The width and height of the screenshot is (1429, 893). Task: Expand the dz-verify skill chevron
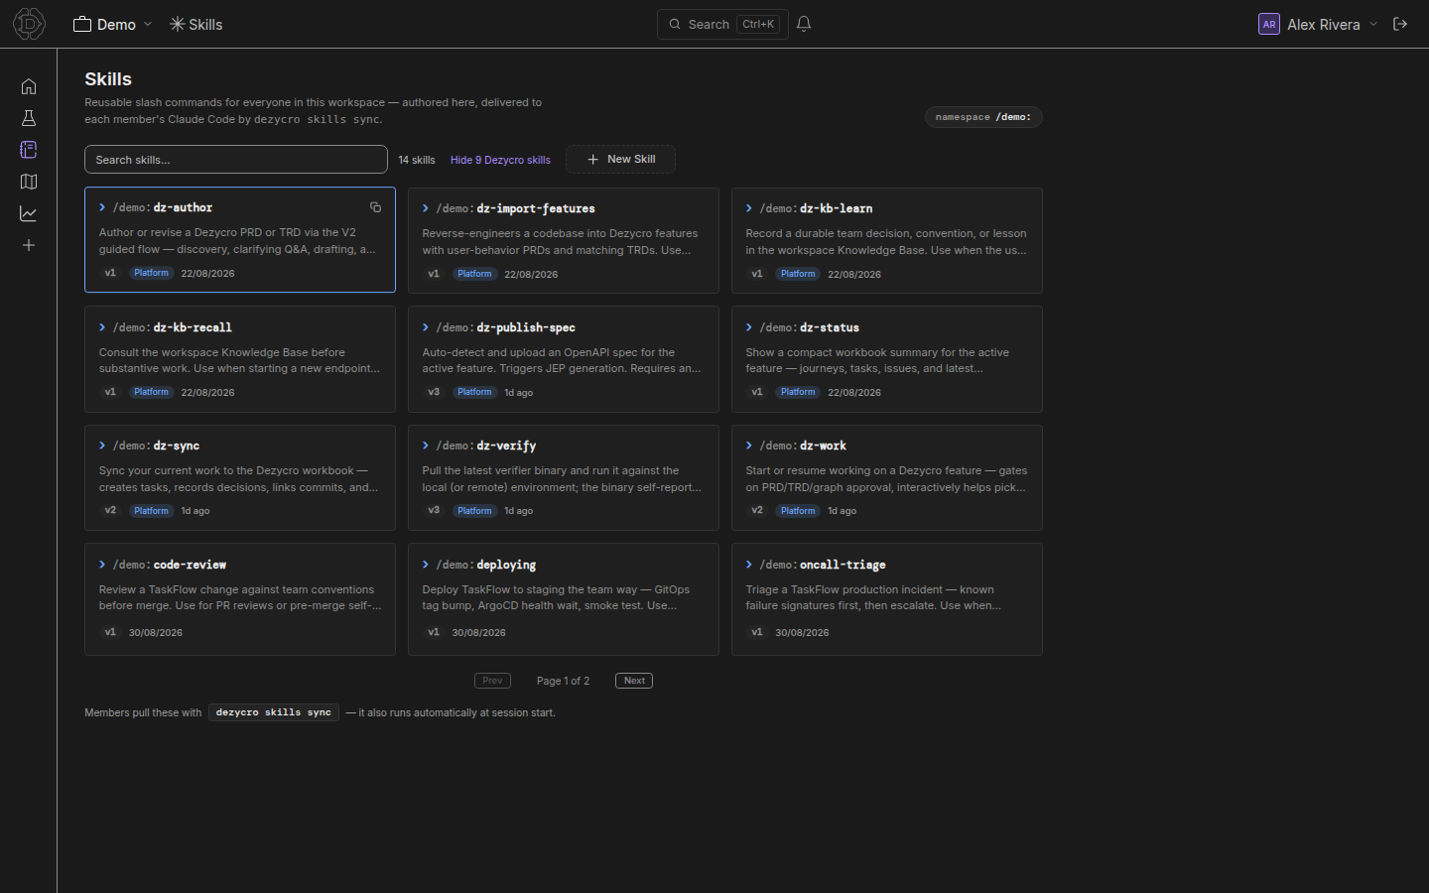[426, 446]
